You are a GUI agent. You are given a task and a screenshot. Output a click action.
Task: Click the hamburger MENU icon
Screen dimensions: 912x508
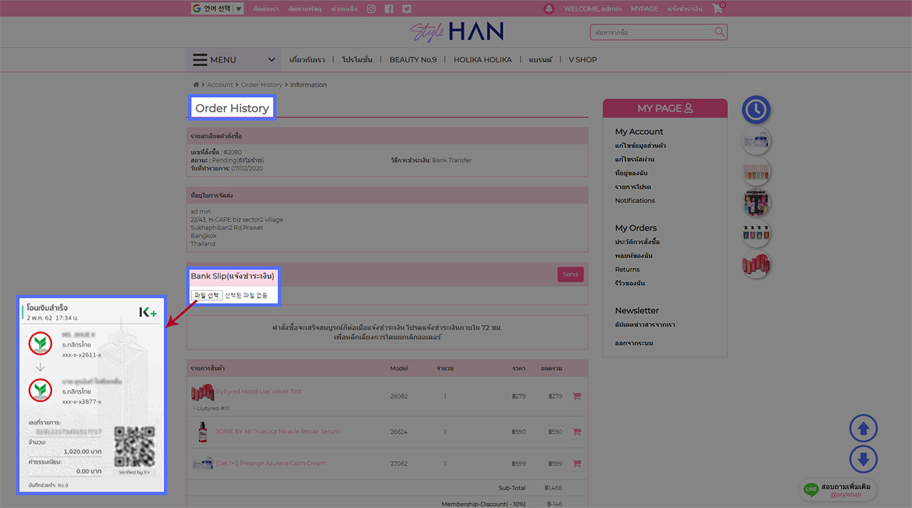(x=200, y=60)
